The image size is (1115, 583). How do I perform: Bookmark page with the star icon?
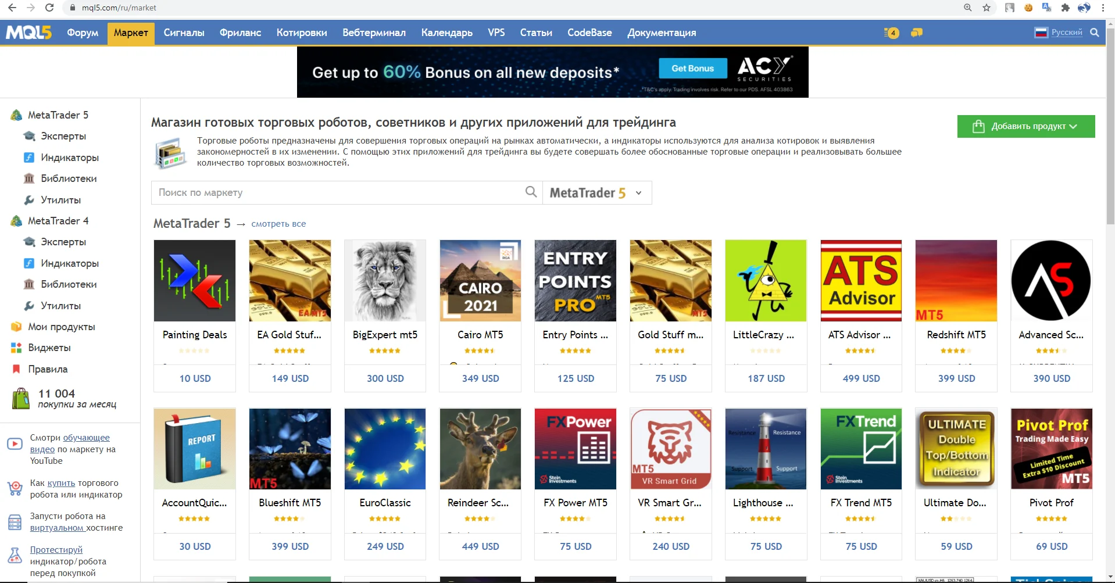point(987,8)
